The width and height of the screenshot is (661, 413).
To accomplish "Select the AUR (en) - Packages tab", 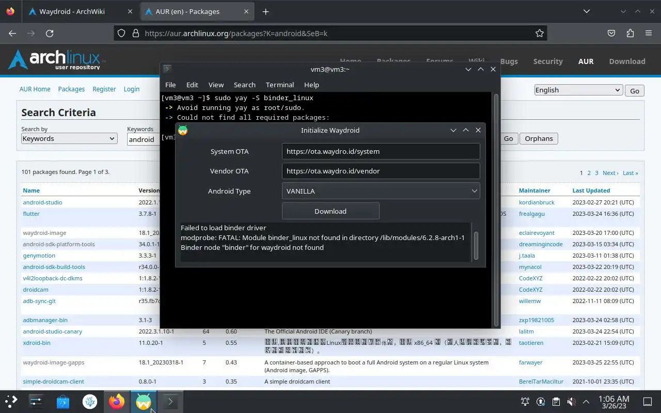I will click(x=197, y=11).
